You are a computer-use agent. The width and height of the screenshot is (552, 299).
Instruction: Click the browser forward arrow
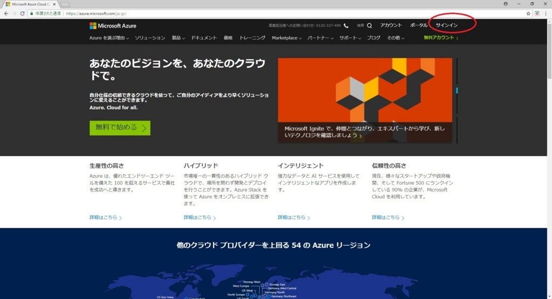(x=14, y=13)
